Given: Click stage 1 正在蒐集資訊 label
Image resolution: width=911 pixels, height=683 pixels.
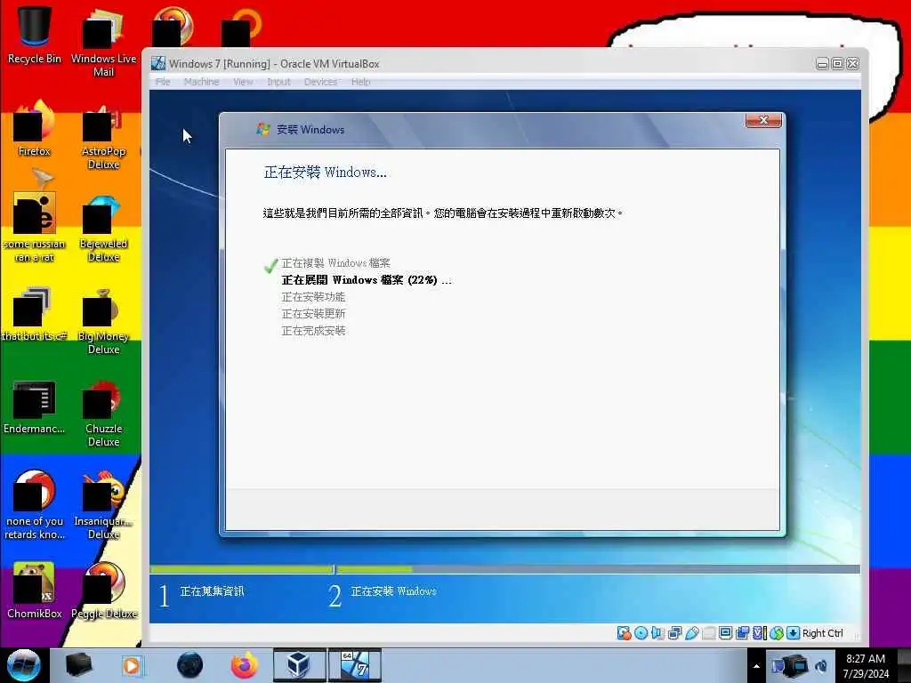Looking at the screenshot, I should click(x=212, y=591).
